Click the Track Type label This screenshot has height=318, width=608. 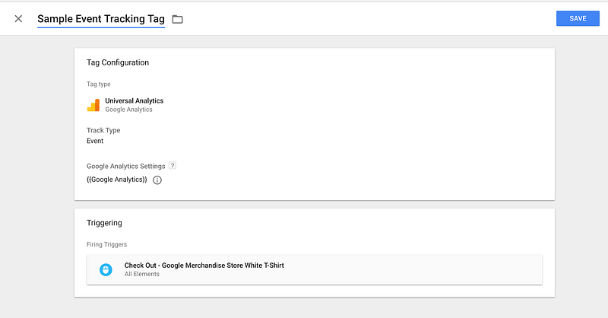pyautogui.click(x=103, y=131)
